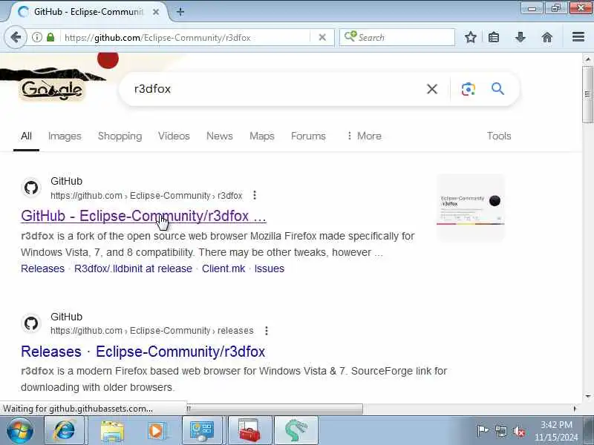Click the github.com breadcrumb URL of first result
Screen dimensions: 594x445
pyautogui.click(x=146, y=196)
